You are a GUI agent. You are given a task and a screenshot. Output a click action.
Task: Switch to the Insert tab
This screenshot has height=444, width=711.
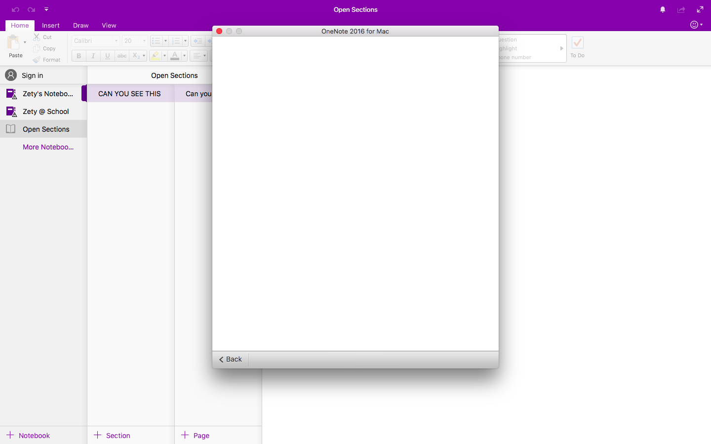click(51, 25)
